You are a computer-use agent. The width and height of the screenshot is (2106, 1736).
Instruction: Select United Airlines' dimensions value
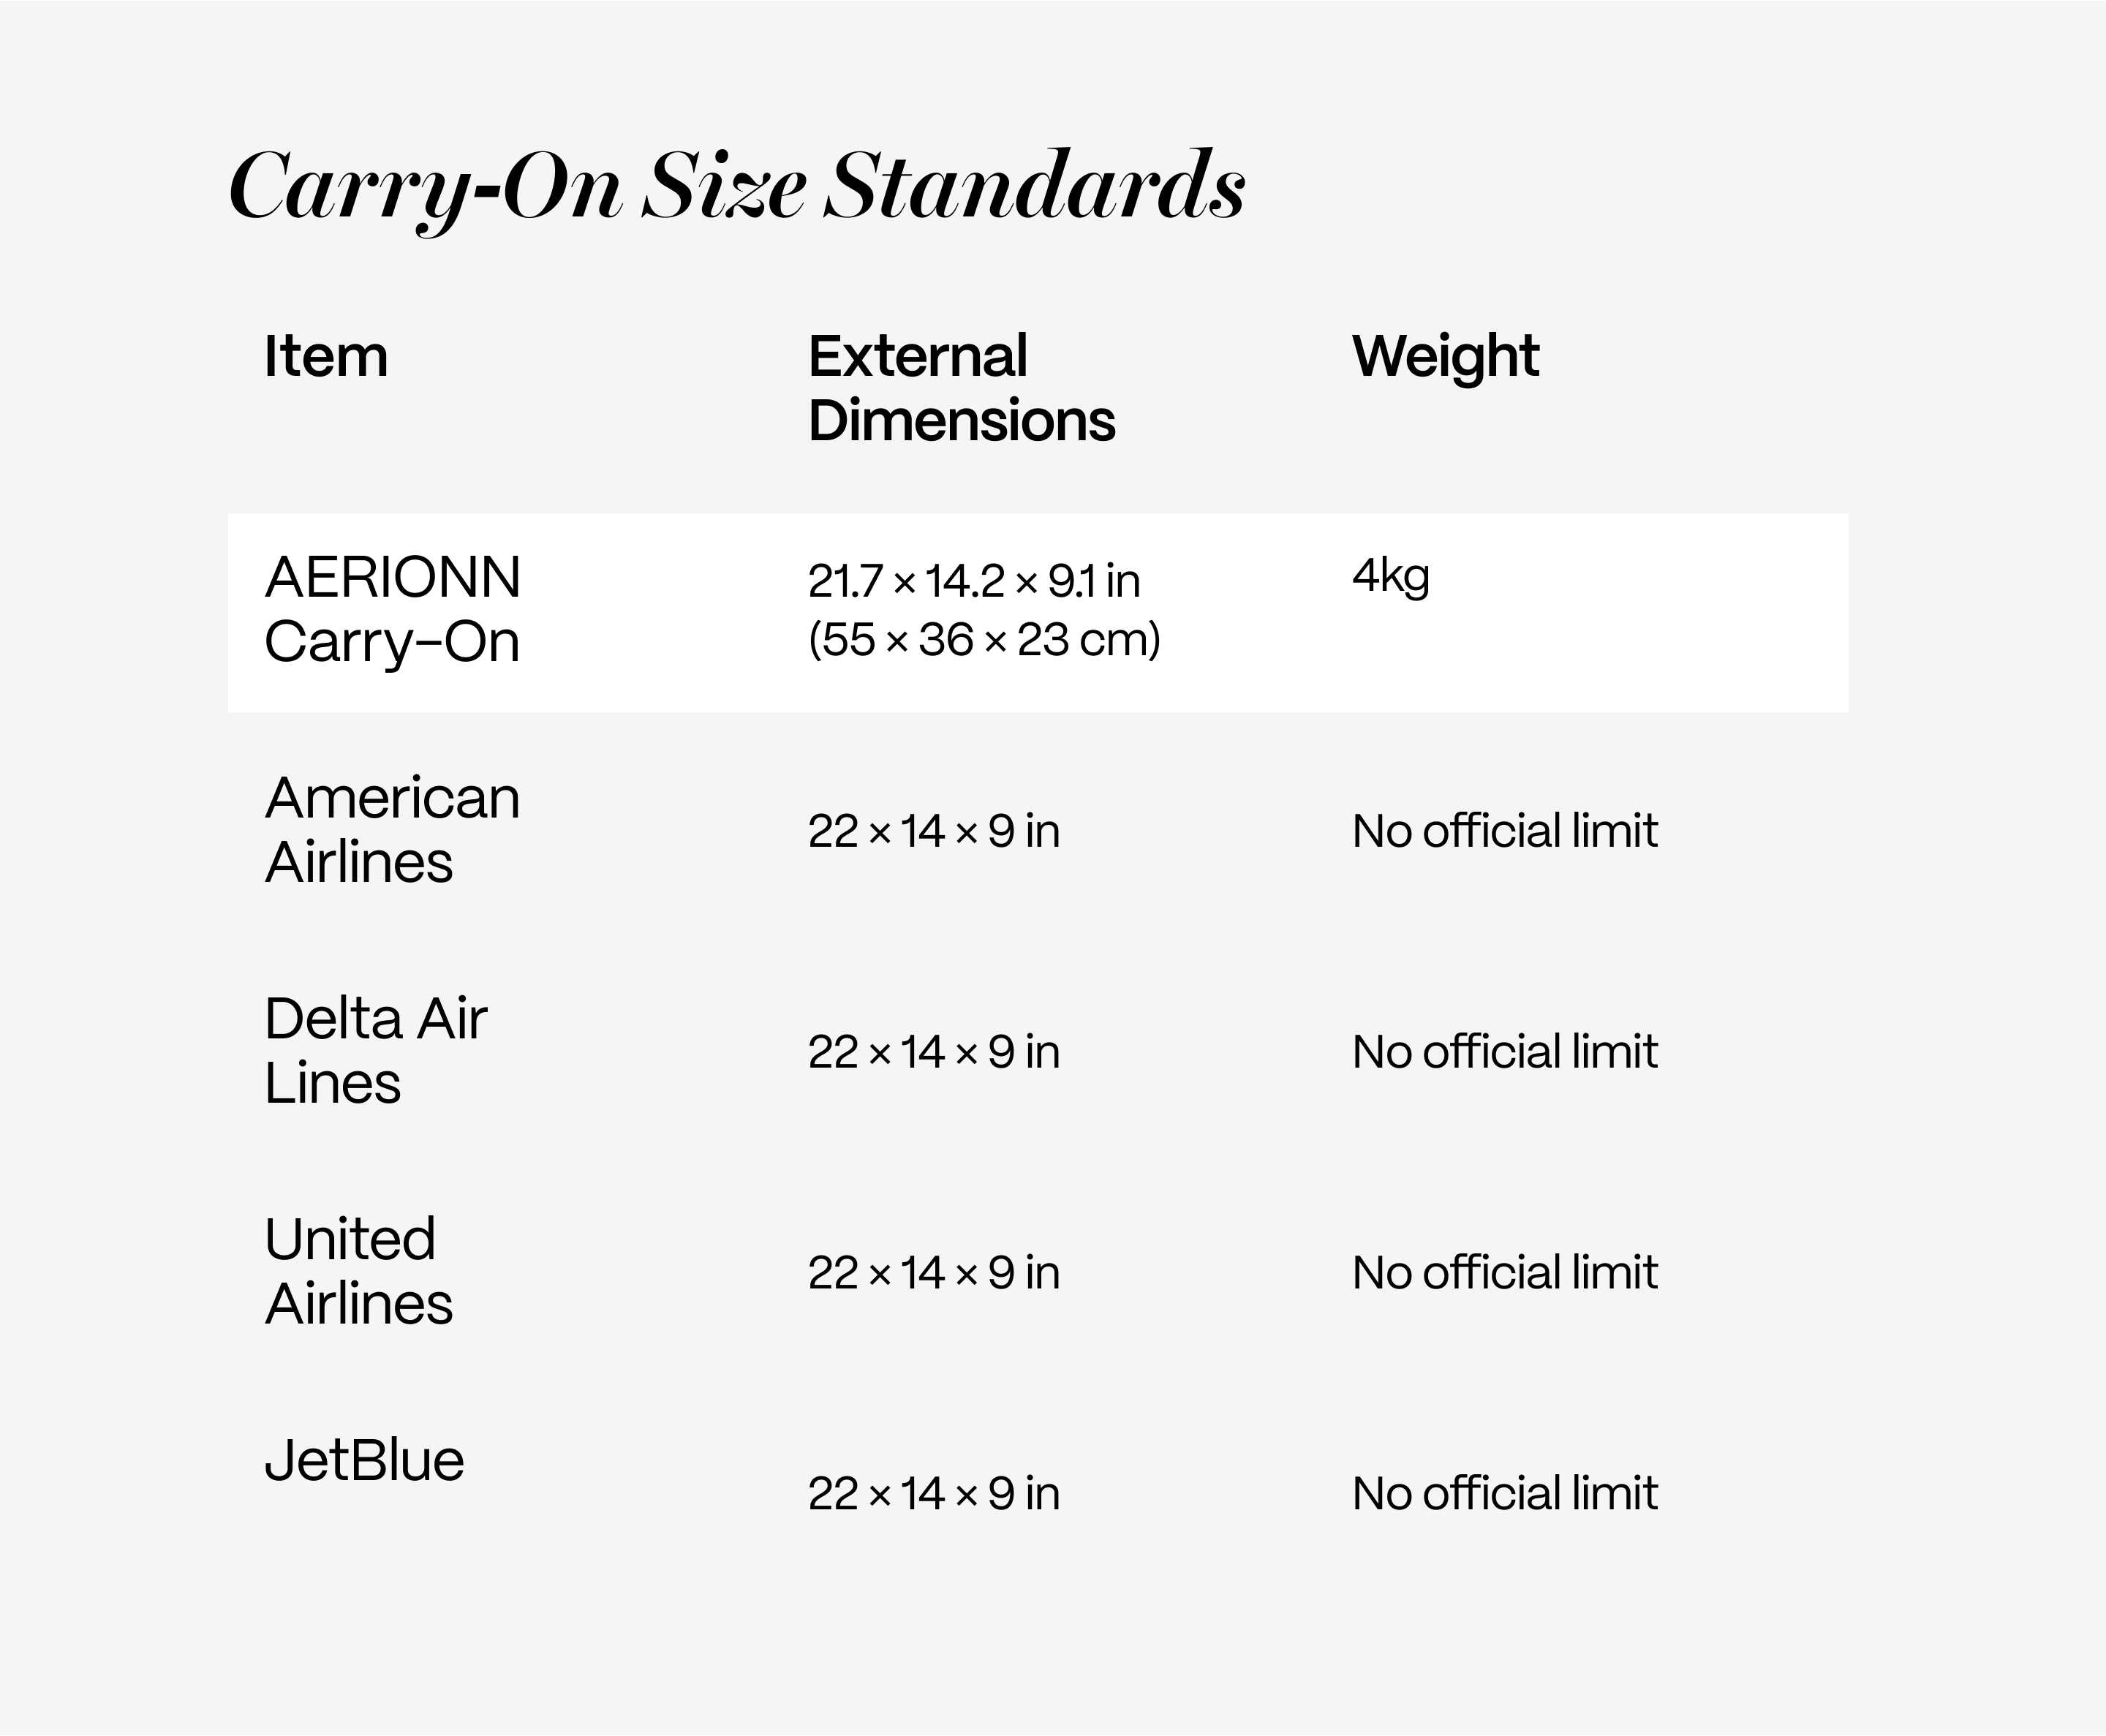point(933,1273)
